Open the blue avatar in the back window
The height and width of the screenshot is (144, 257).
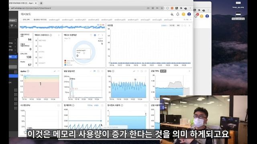tap(207, 16)
